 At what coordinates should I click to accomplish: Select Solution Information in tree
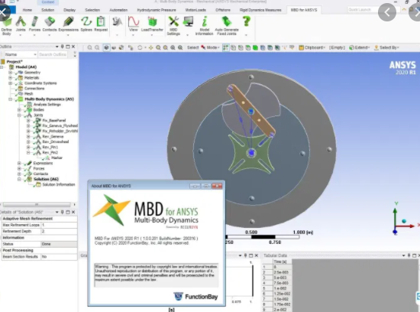click(59, 184)
